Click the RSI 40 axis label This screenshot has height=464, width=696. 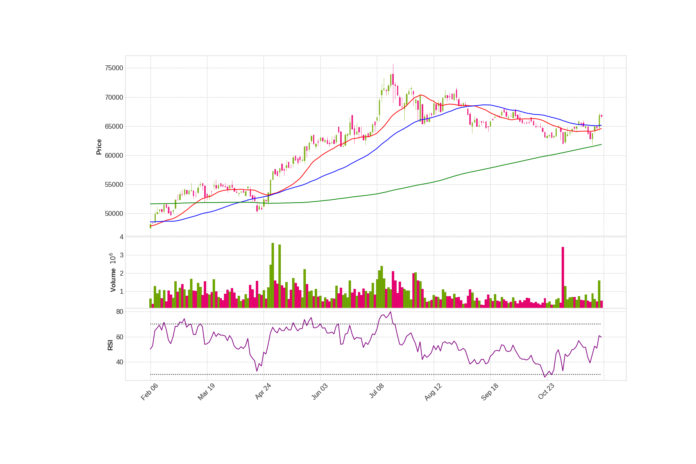[120, 362]
